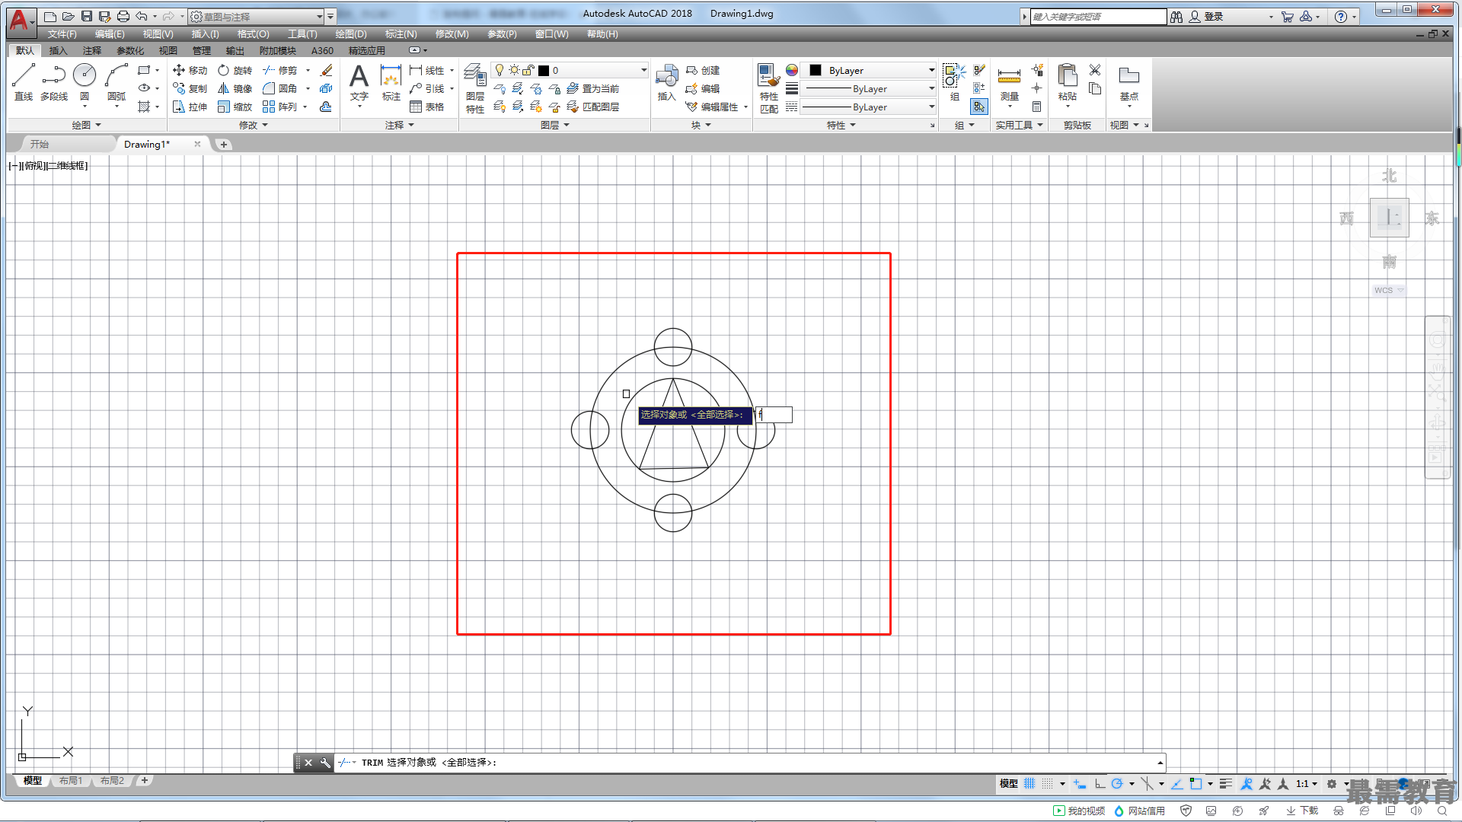This screenshot has height=822, width=1462.
Task: Open the workspace 草图与注释 dropdown
Action: coord(257,16)
